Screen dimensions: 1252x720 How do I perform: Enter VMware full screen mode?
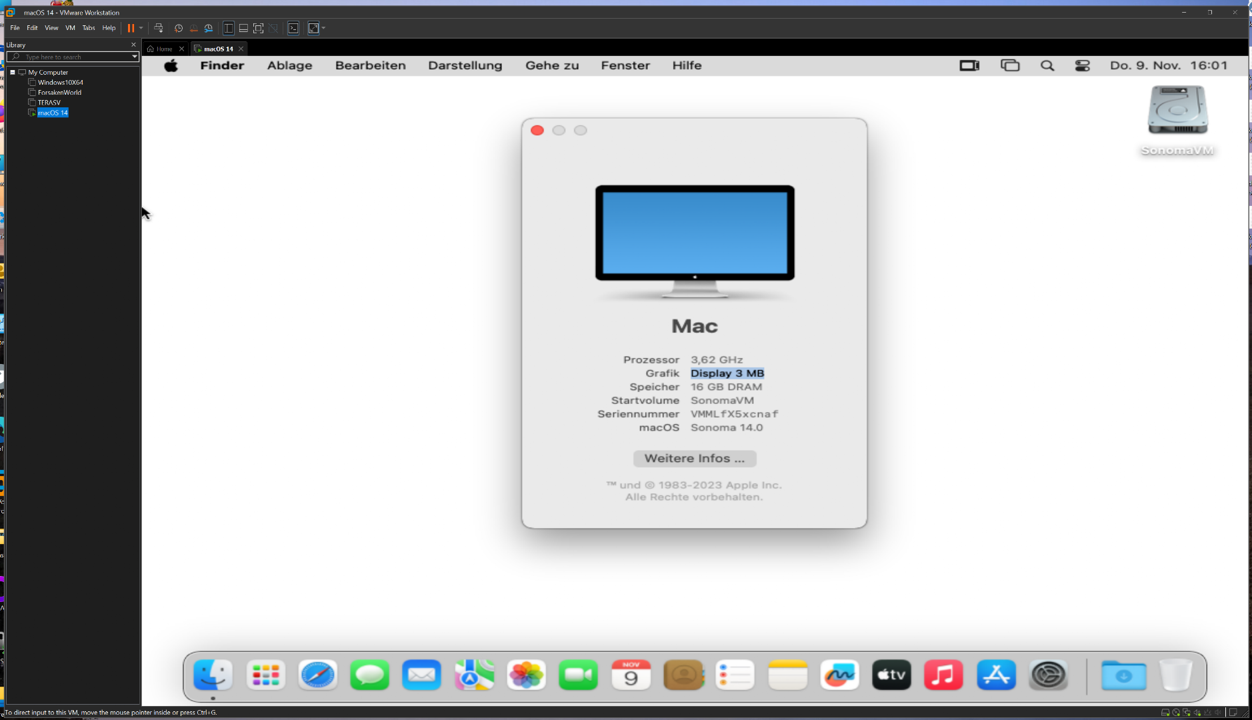point(259,28)
